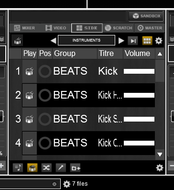The image size is (174, 190).
Task: Click the drum sampler icon beside the bank selector
Action: pos(17,41)
